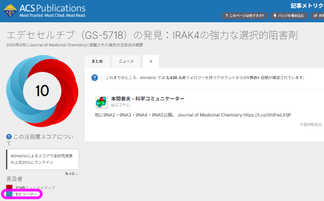Open the 1 X ユーザー link
This screenshot has width=324, height=201.
pos(26,194)
